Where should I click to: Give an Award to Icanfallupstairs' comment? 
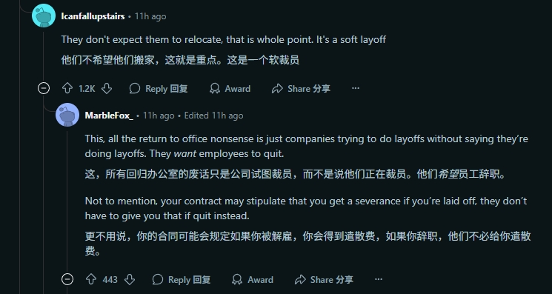point(230,88)
